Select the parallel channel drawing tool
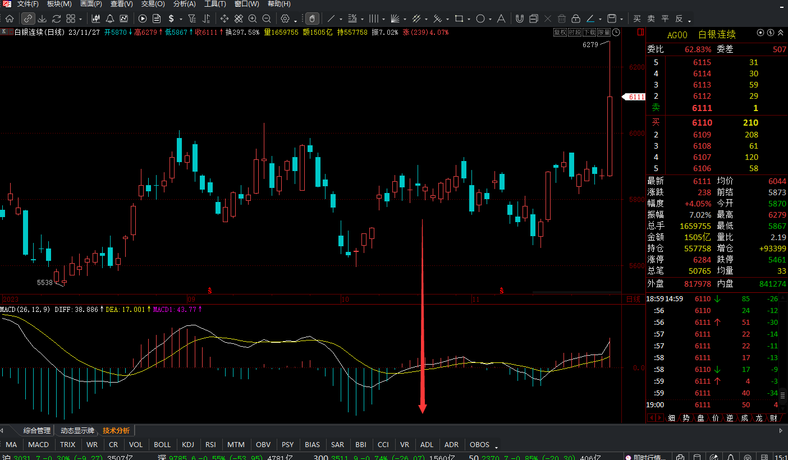Screen dimensions: 788x460 point(416,19)
